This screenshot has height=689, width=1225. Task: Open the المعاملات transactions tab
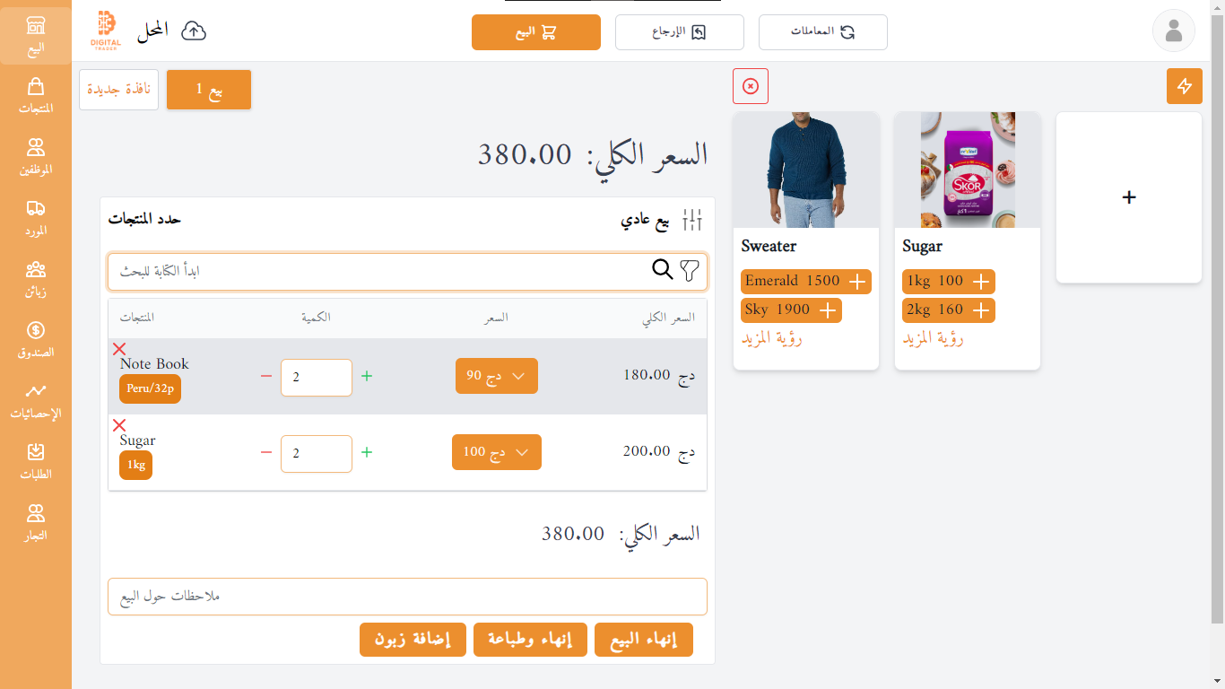click(822, 31)
